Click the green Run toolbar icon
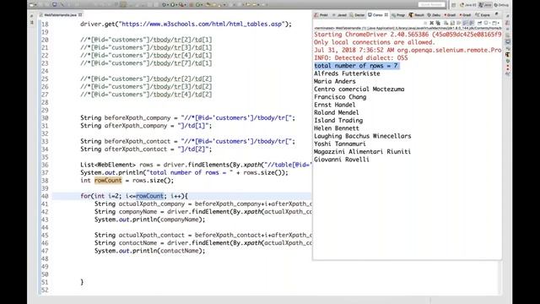The width and height of the screenshot is (540, 304). 172,5
